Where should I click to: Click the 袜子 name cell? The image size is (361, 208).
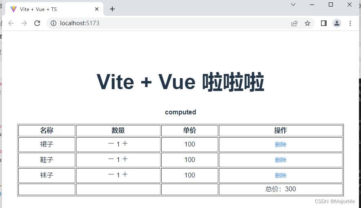click(x=47, y=175)
